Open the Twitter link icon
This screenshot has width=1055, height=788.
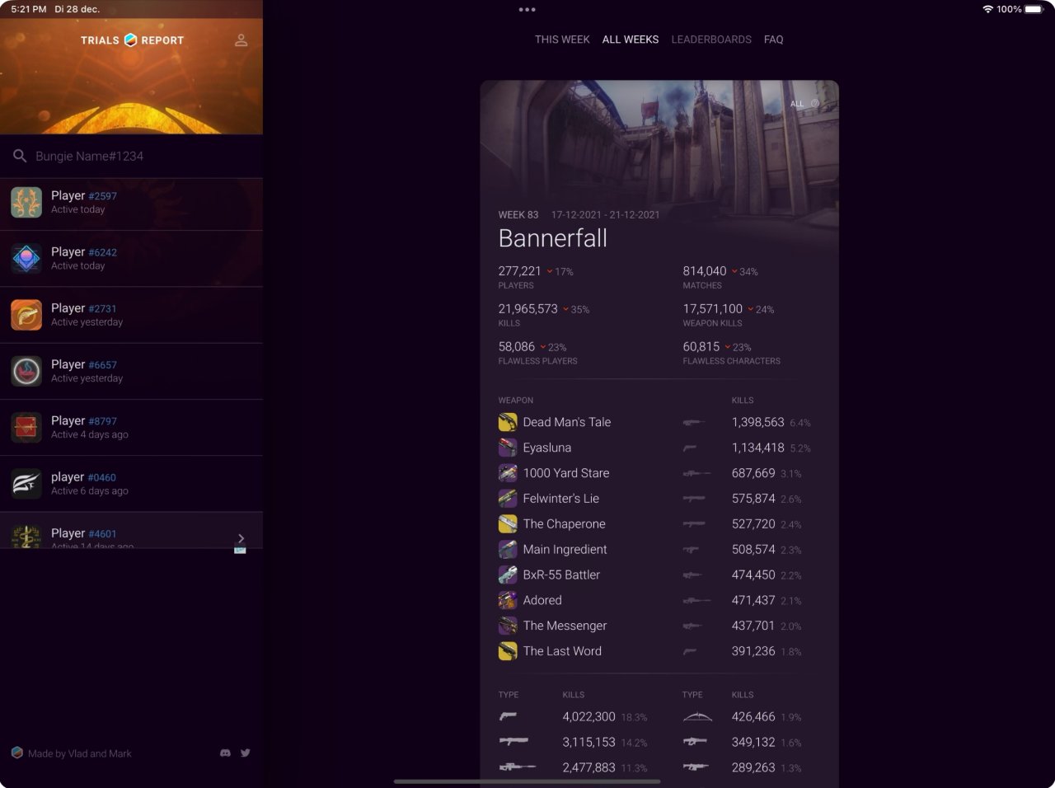pos(245,753)
